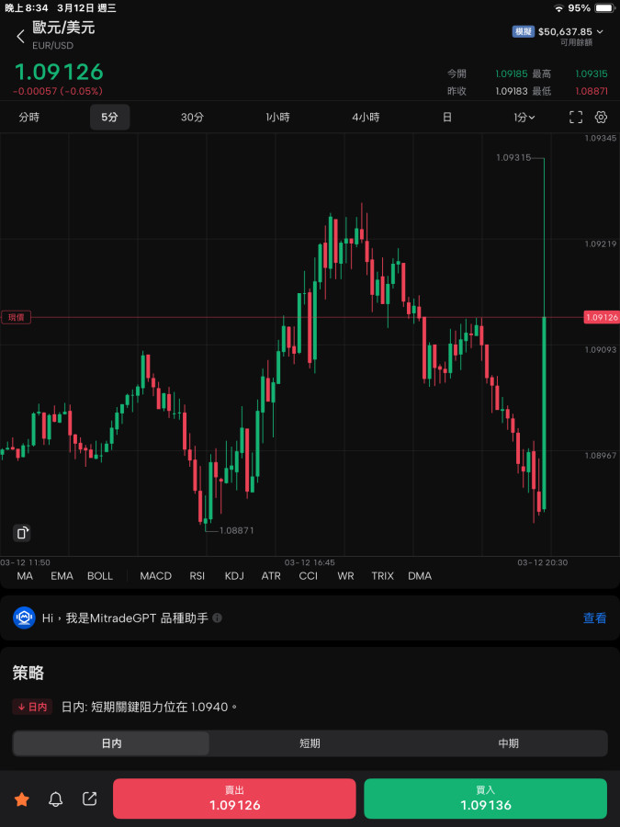This screenshot has height=827, width=620.
Task: Open chart settings gear
Action: [x=602, y=117]
